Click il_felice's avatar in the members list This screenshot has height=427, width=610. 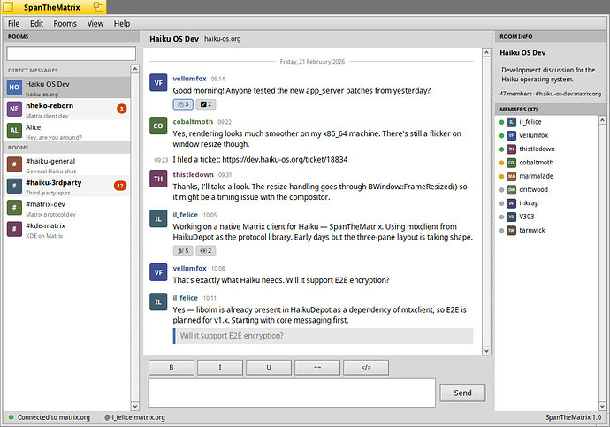pos(511,122)
